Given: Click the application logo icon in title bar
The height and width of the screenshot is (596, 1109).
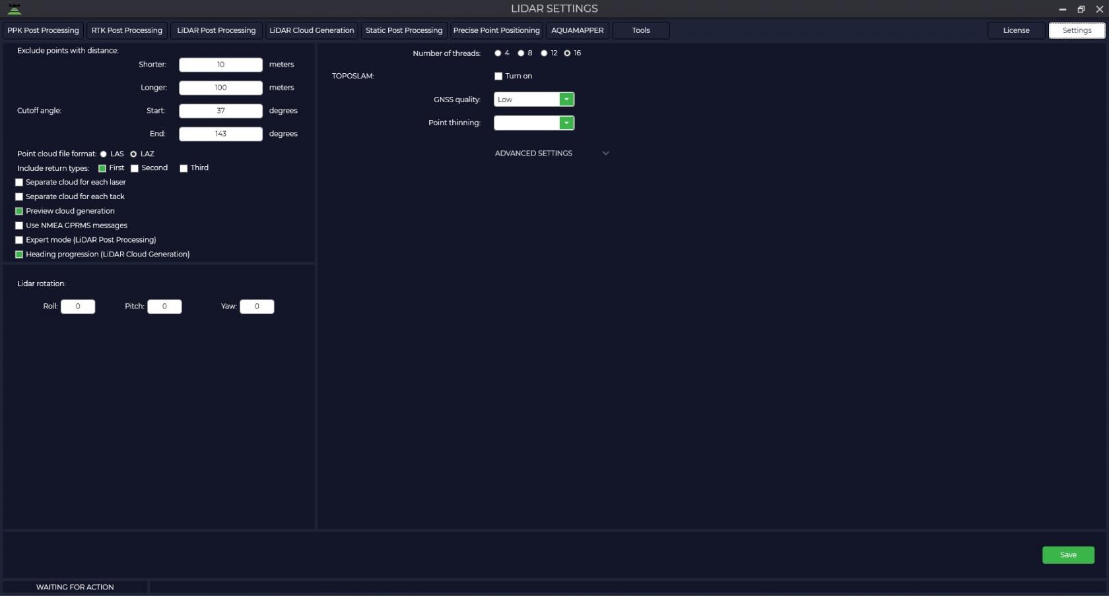Looking at the screenshot, I should [14, 9].
